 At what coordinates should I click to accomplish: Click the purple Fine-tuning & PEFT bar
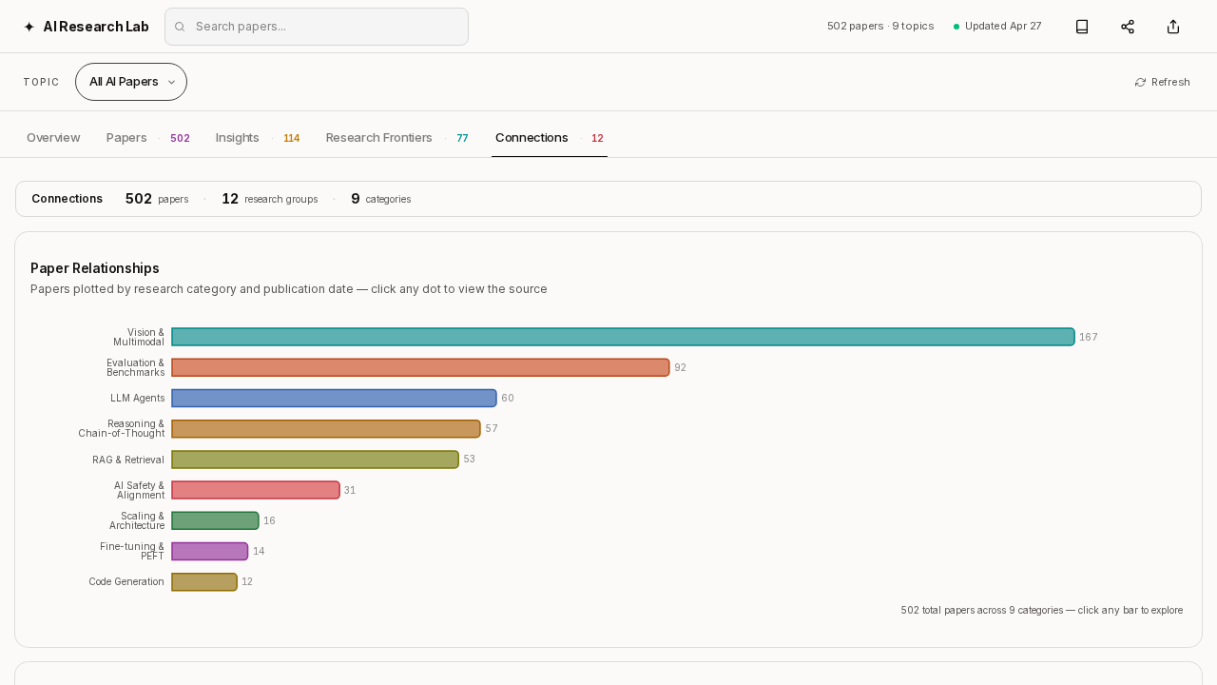coord(209,551)
